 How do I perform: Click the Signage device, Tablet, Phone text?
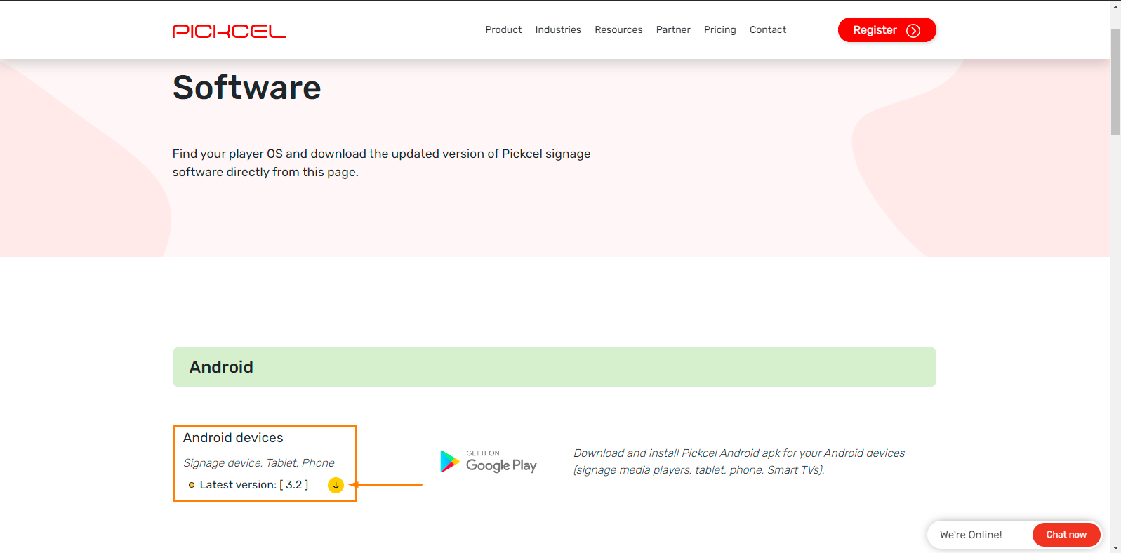pos(259,463)
